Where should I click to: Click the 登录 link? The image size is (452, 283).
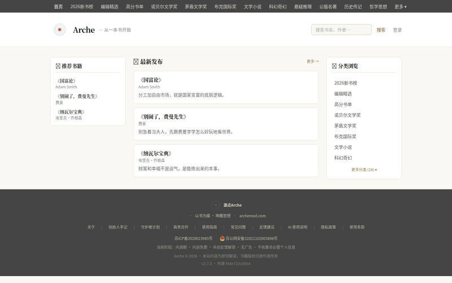point(397,30)
